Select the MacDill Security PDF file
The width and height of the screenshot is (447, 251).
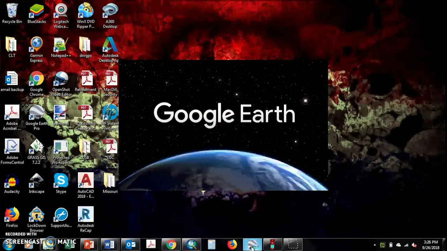110,84
